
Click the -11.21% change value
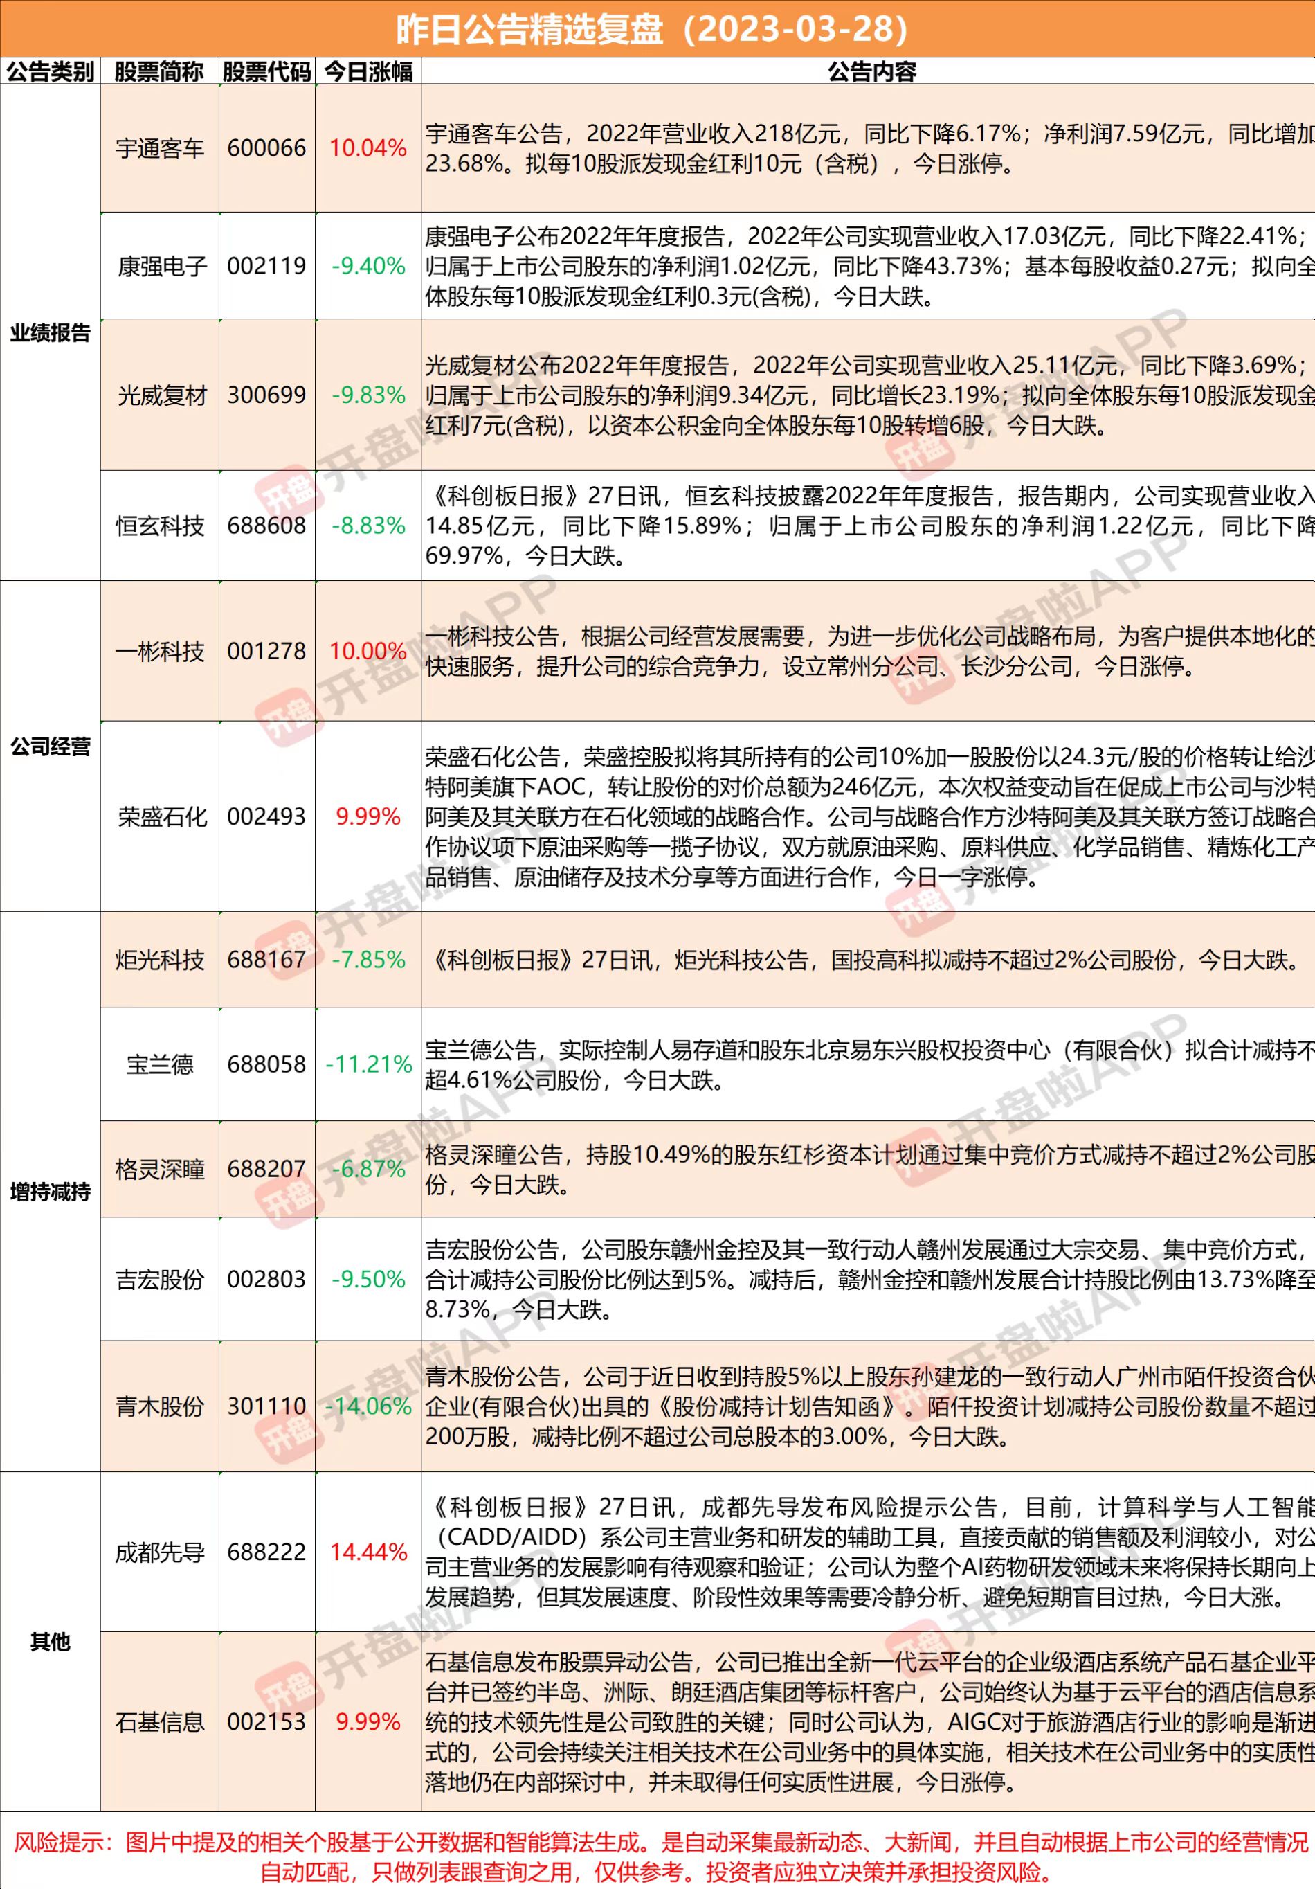click(368, 1064)
